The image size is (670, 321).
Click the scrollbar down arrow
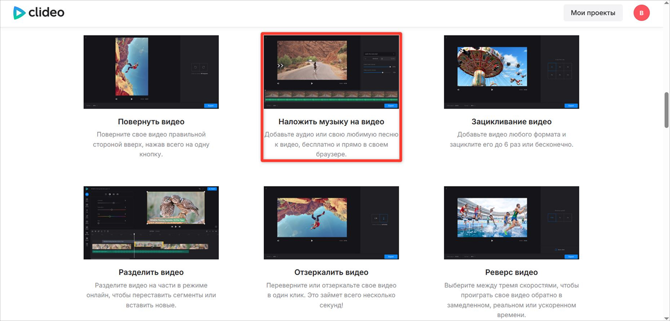tap(666, 318)
